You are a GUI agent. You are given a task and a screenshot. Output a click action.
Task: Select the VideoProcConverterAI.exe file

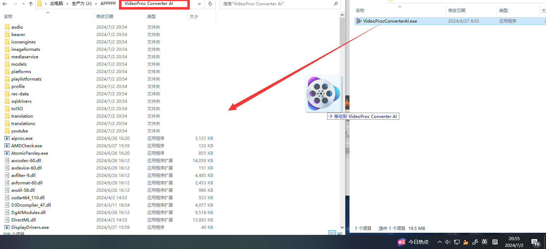tap(389, 21)
